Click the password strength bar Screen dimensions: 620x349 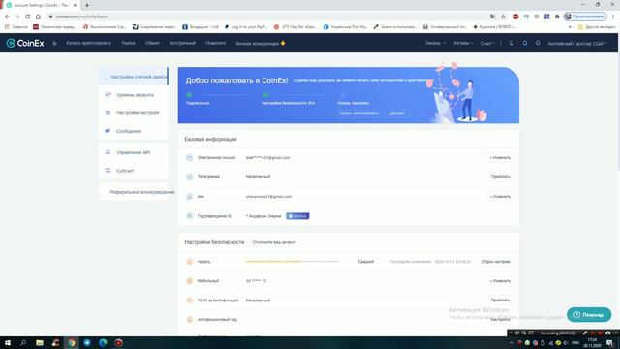tap(293, 262)
